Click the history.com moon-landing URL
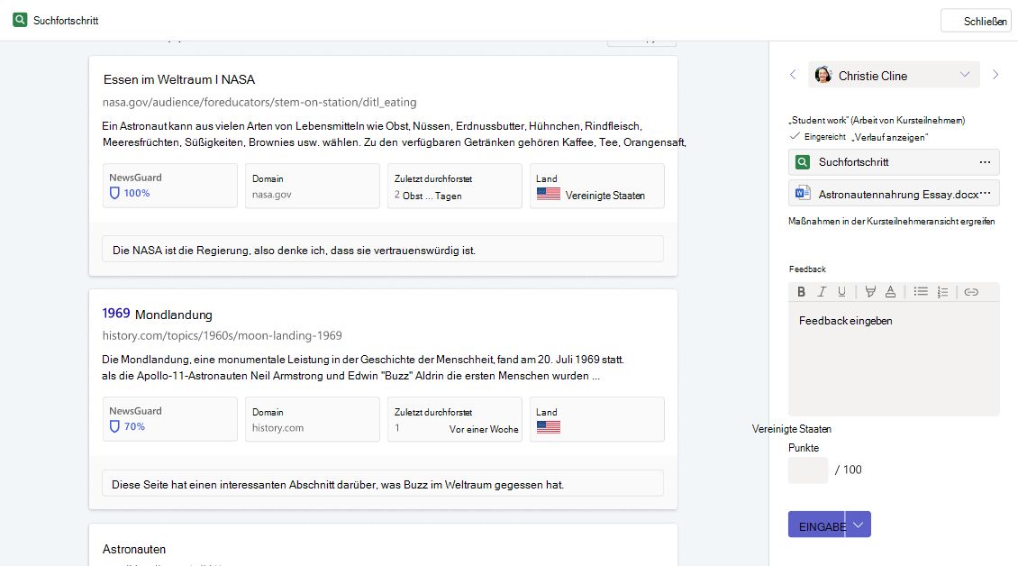The width and height of the screenshot is (1018, 566). (222, 335)
